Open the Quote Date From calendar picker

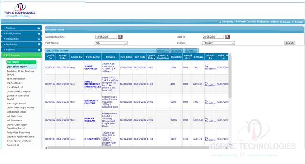120,37
